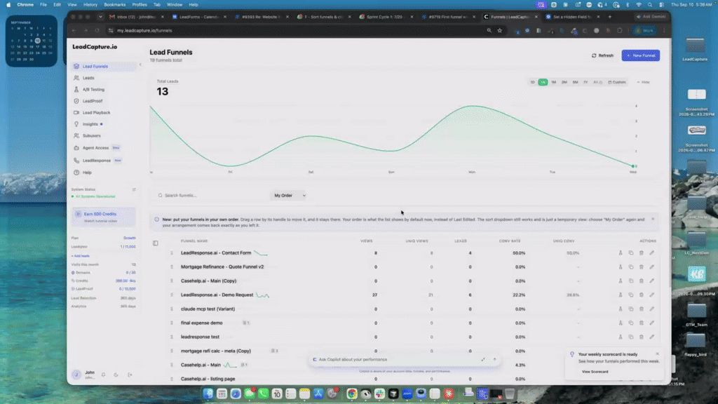Expand the Copilot panel
The width and height of the screenshot is (718, 404).
(483, 360)
